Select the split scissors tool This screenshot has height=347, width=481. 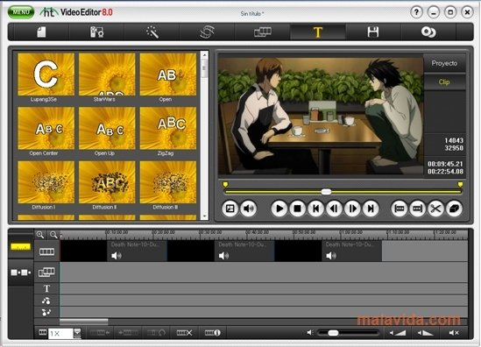click(435, 209)
